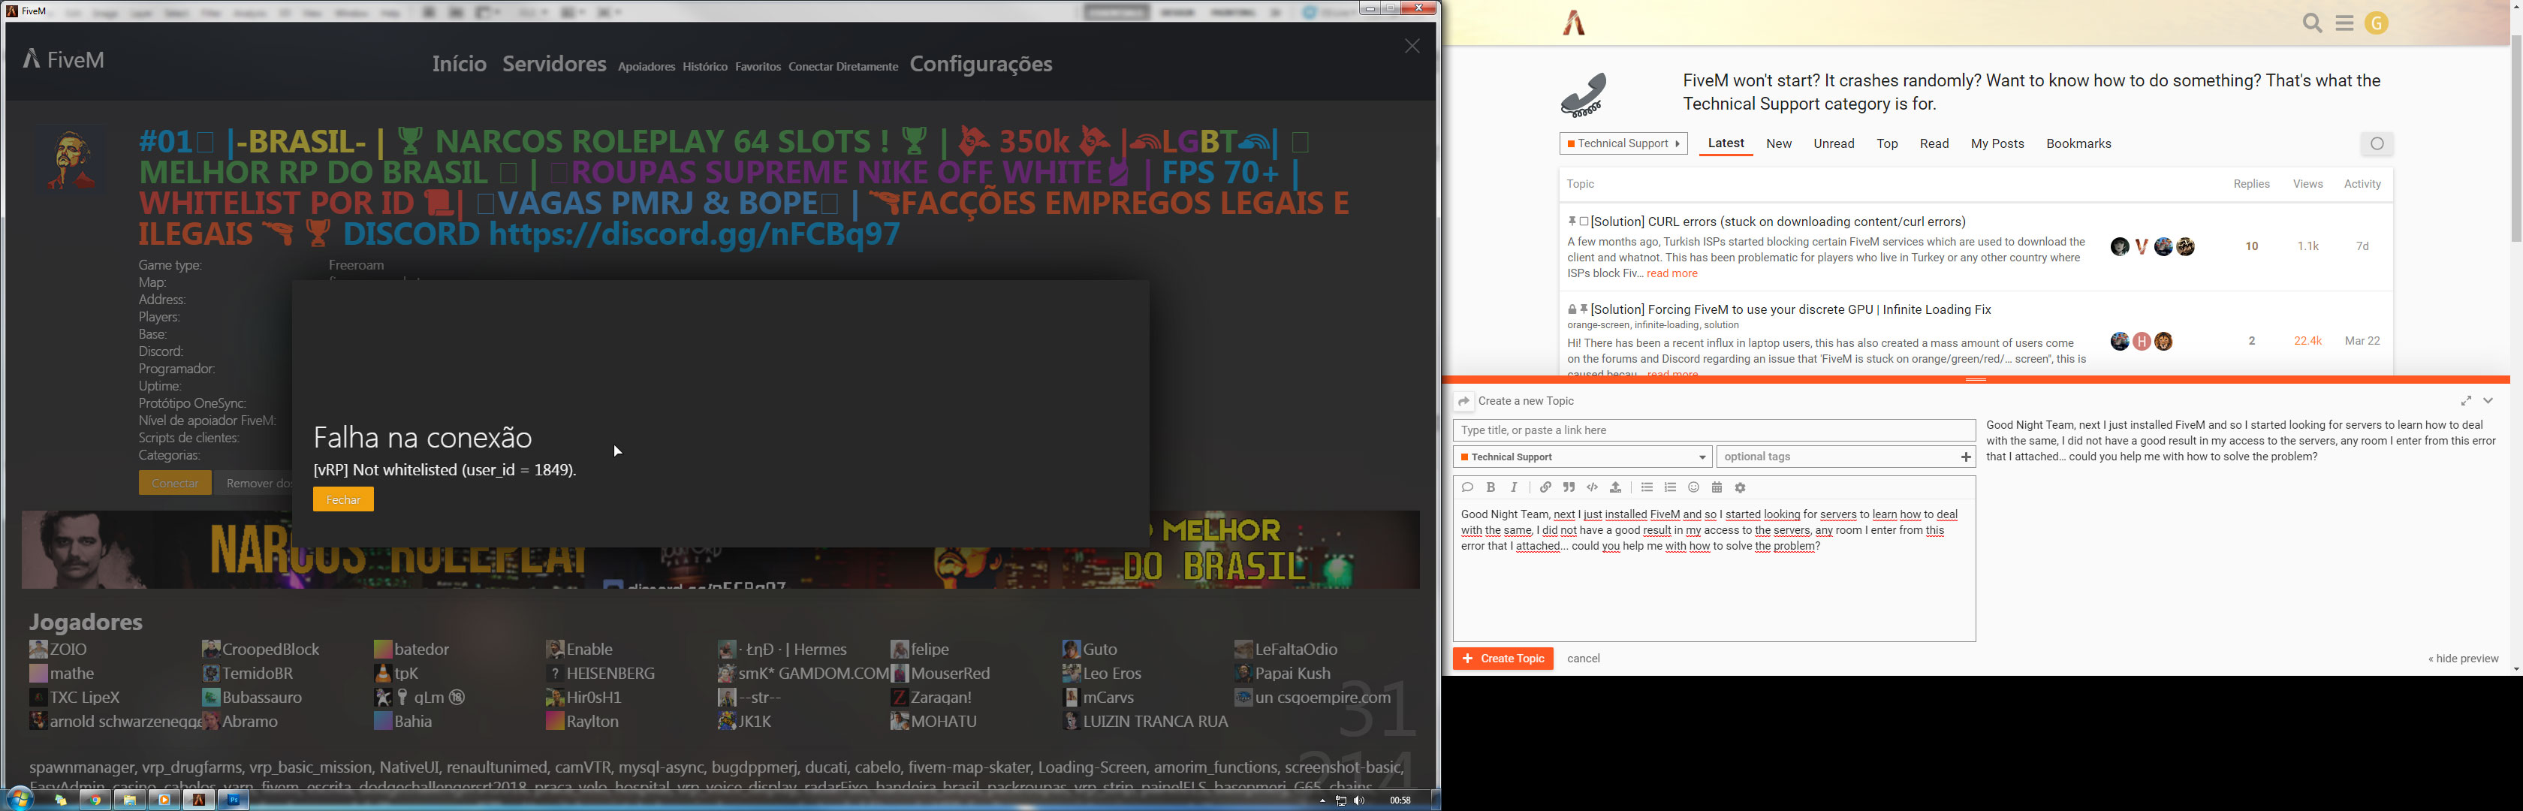Expand Technical Support category dropdown in composer
Screen dimensions: 2523x811
1582,457
